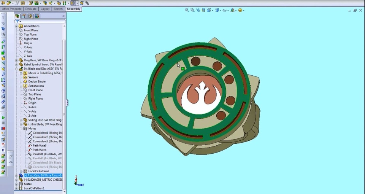Click the Apply Scene gold sphere icon
Screen dimensions: 365x194
pos(240,10)
